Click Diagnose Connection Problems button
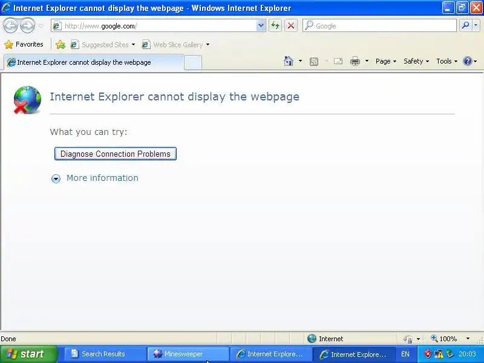The width and height of the screenshot is (484, 363). point(116,154)
